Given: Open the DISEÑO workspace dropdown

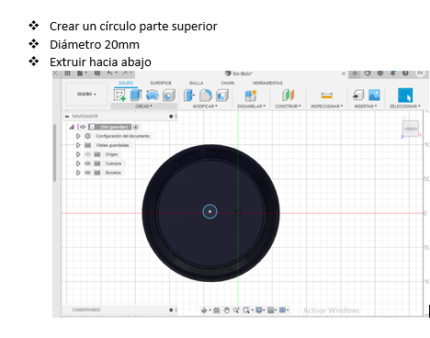Looking at the screenshot, I should [86, 94].
